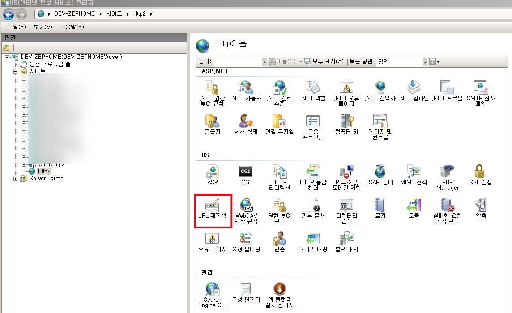Go forward with the navigation arrow
This screenshot has height=313, width=512.
click(21, 14)
